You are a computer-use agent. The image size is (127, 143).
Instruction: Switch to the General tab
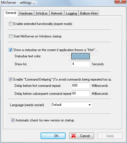(11, 13)
